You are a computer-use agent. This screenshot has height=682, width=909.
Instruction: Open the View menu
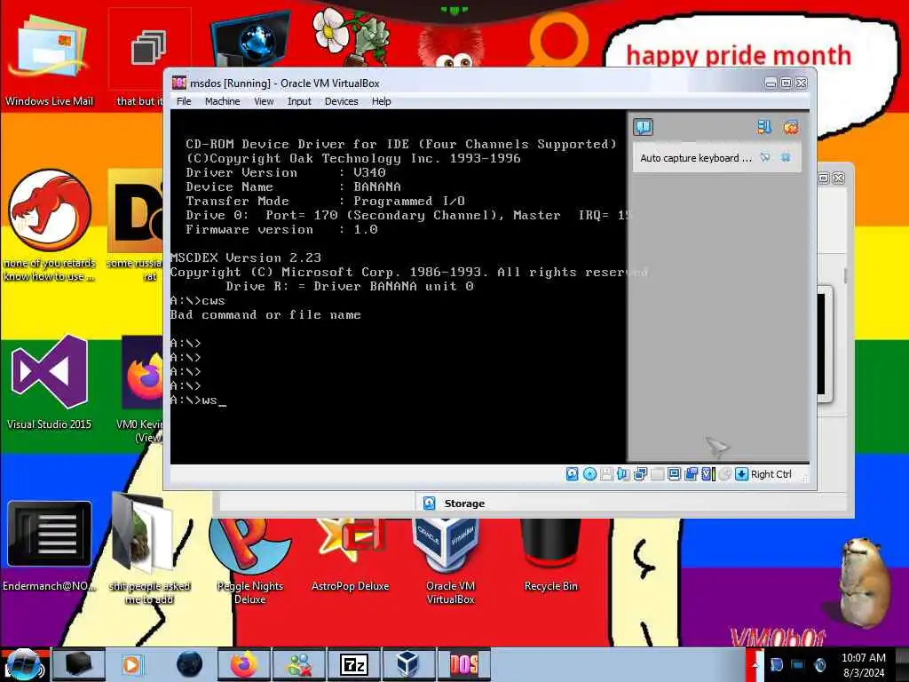click(264, 101)
